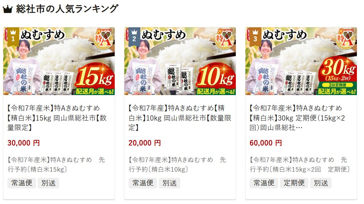The height and width of the screenshot is (204, 364).
Task: Favorite the 15kg rice with heart icon
Action: click(106, 36)
